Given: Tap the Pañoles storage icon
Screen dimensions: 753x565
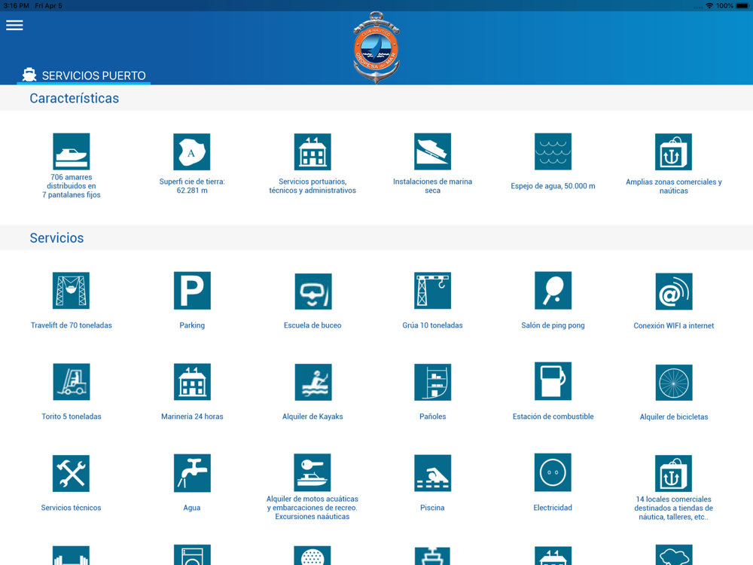Looking at the screenshot, I should pos(433,382).
